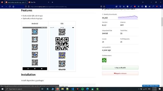The width and height of the screenshot is (163, 91).
Task: Open the iOS screenshot image
Action: pos(62,48)
